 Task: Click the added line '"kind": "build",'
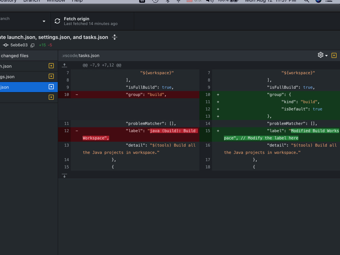301,102
